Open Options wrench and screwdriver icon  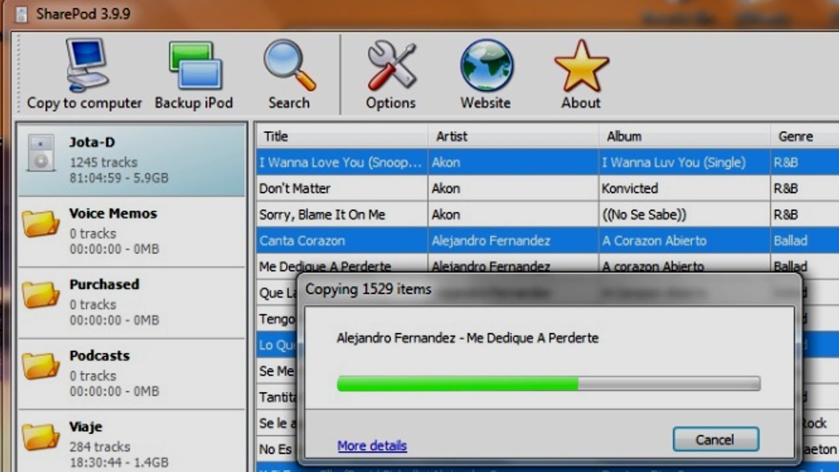coord(391,66)
